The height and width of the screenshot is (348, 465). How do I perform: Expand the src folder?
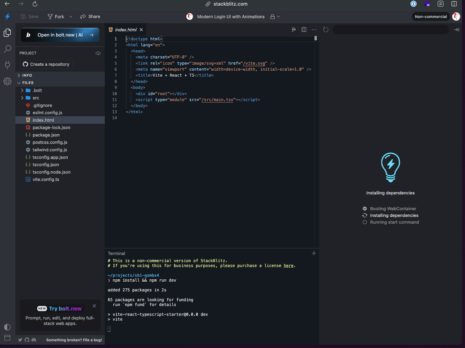pyautogui.click(x=60, y=98)
